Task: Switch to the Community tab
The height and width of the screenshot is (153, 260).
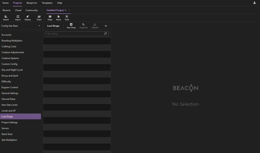Action: (31, 10)
